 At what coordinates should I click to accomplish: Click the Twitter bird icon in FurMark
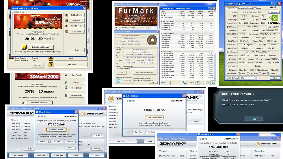point(118,81)
